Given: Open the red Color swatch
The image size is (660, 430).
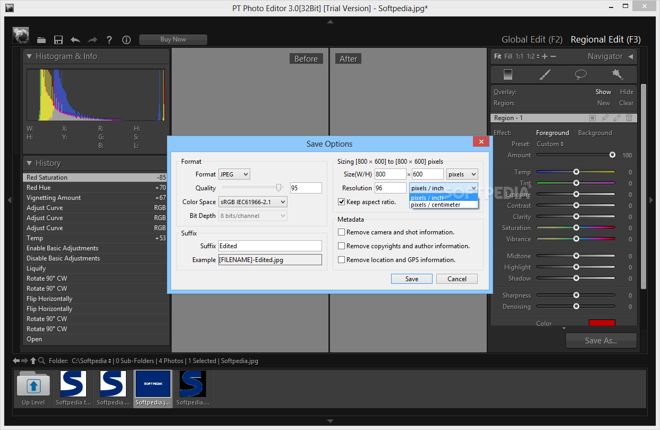Looking at the screenshot, I should tap(602, 323).
